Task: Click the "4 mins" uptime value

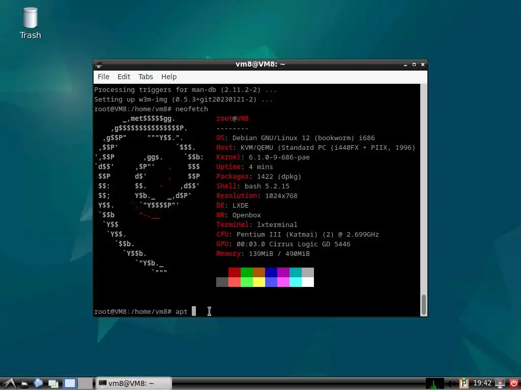Action: 261,167
